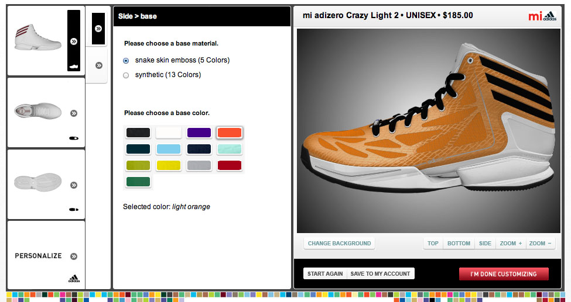
Task: Click the second grey sub-step arrow tab
Action: click(99, 65)
